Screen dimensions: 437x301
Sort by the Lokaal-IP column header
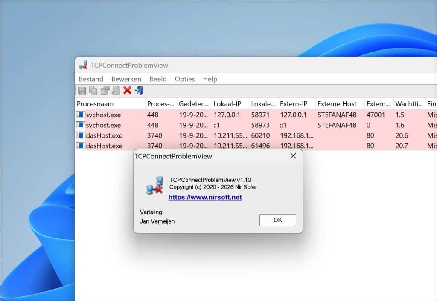click(230, 104)
